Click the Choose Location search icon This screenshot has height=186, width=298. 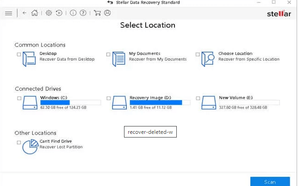tap(208, 59)
